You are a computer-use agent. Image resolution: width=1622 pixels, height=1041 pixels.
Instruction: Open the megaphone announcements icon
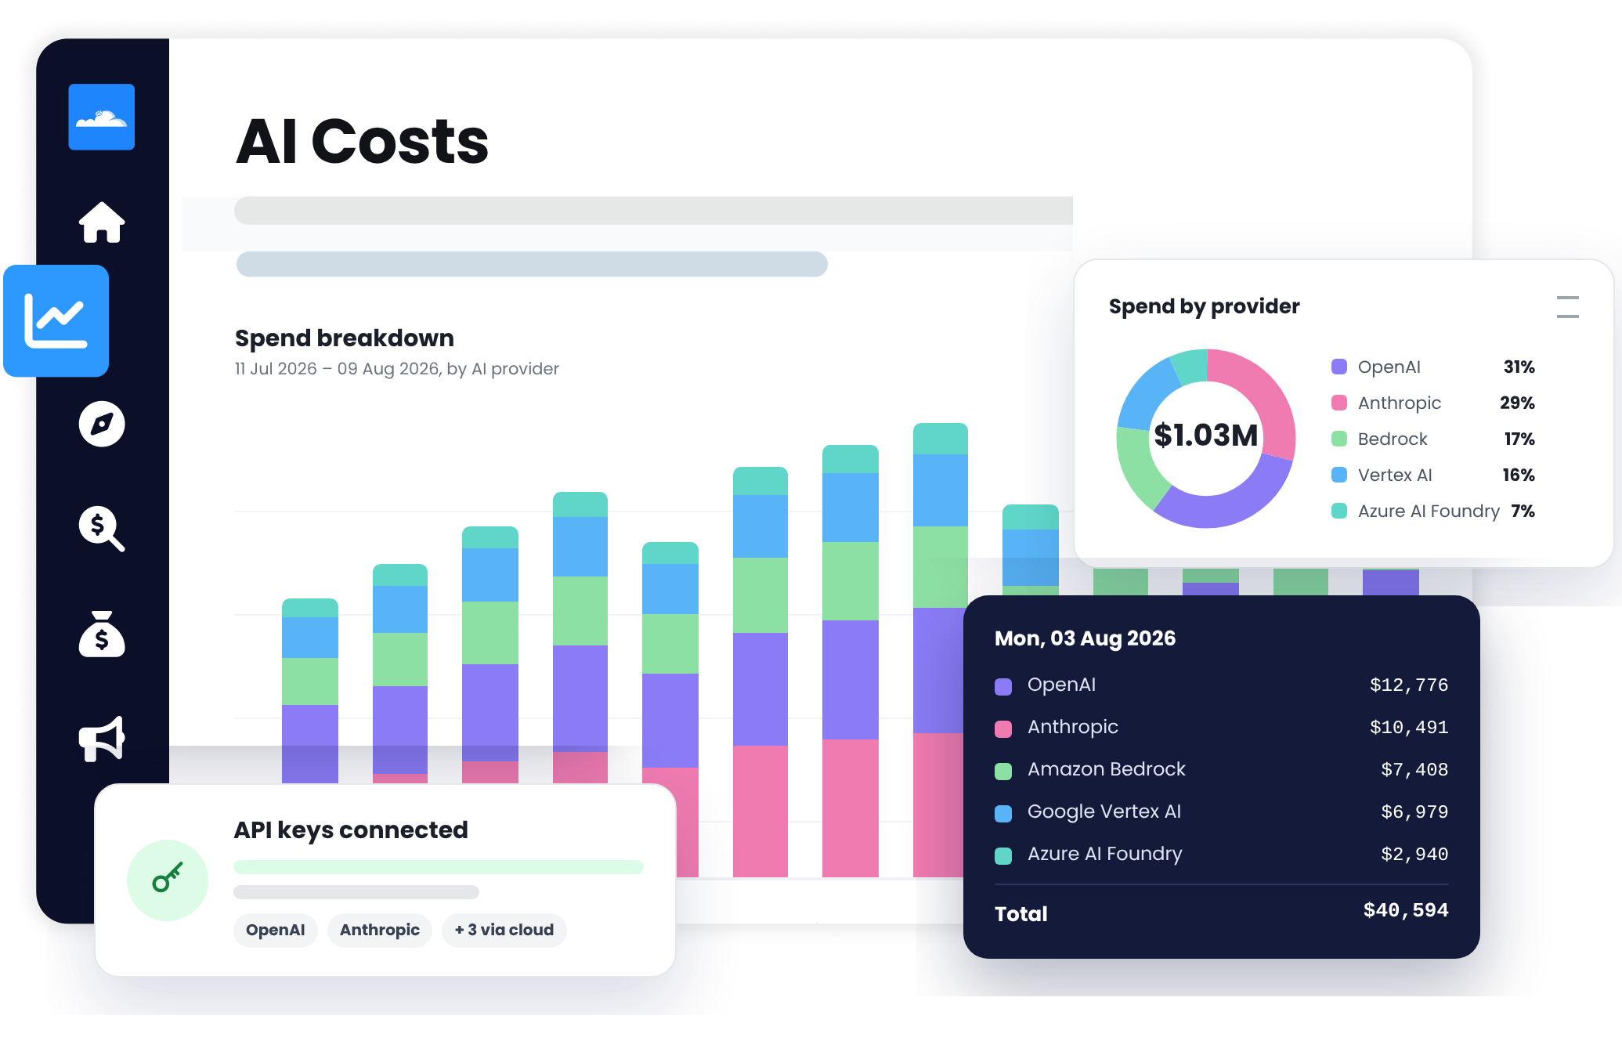[102, 739]
